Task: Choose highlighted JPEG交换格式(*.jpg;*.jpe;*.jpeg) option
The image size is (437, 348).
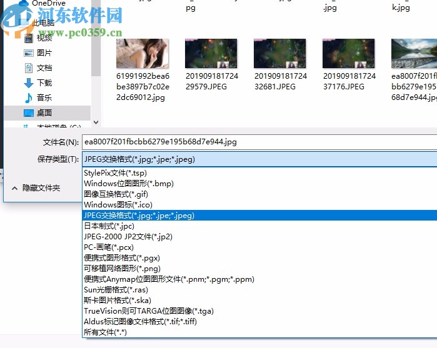Action: click(x=259, y=216)
